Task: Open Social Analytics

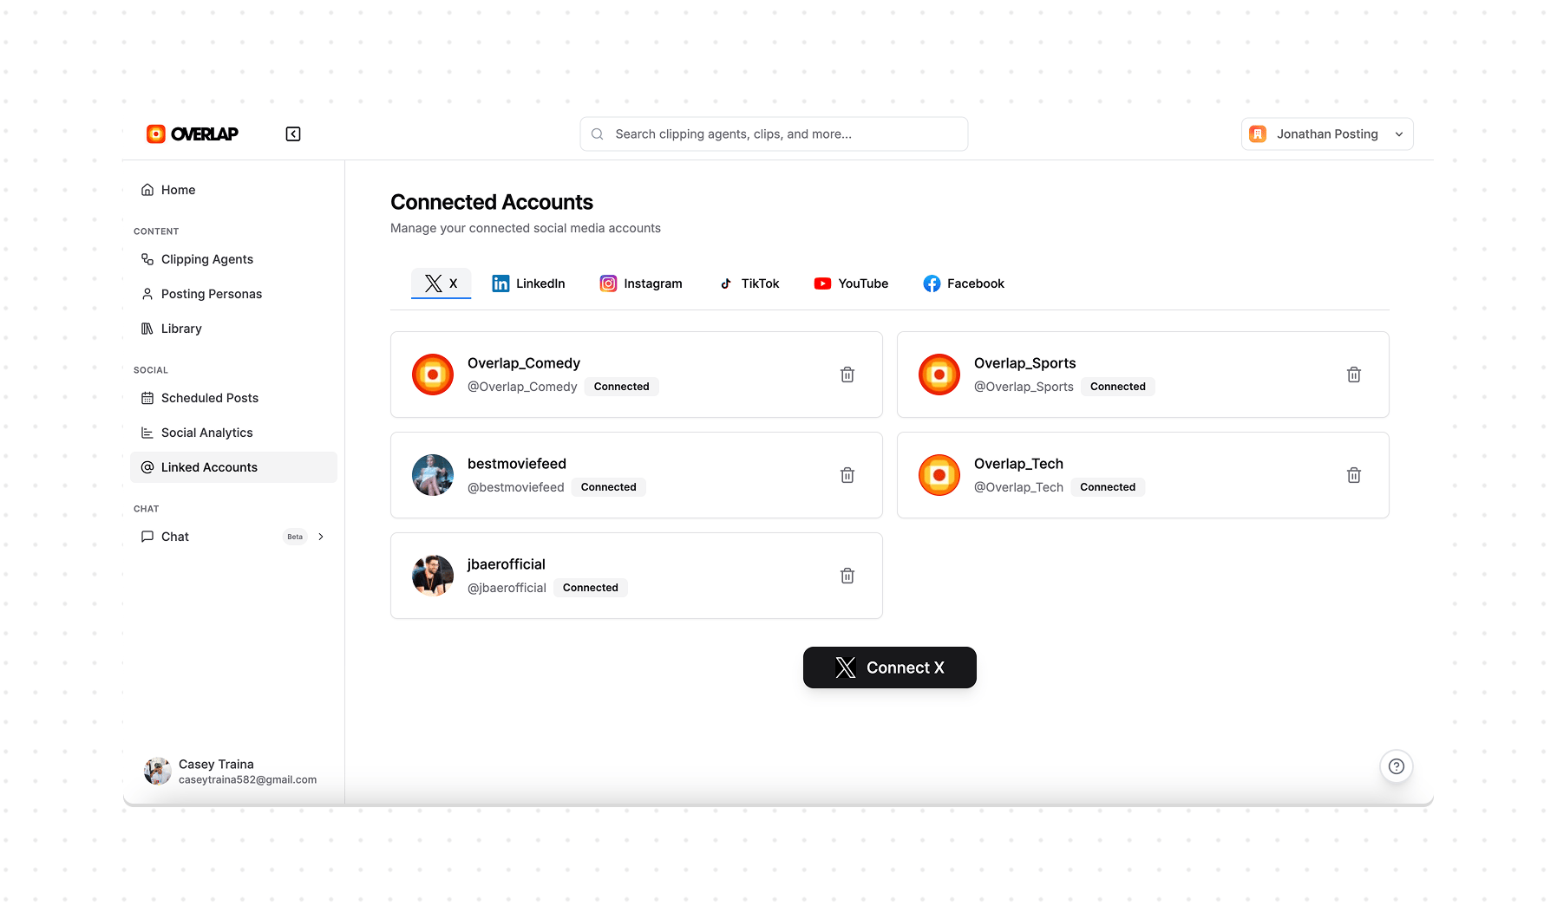Action: pos(233,433)
